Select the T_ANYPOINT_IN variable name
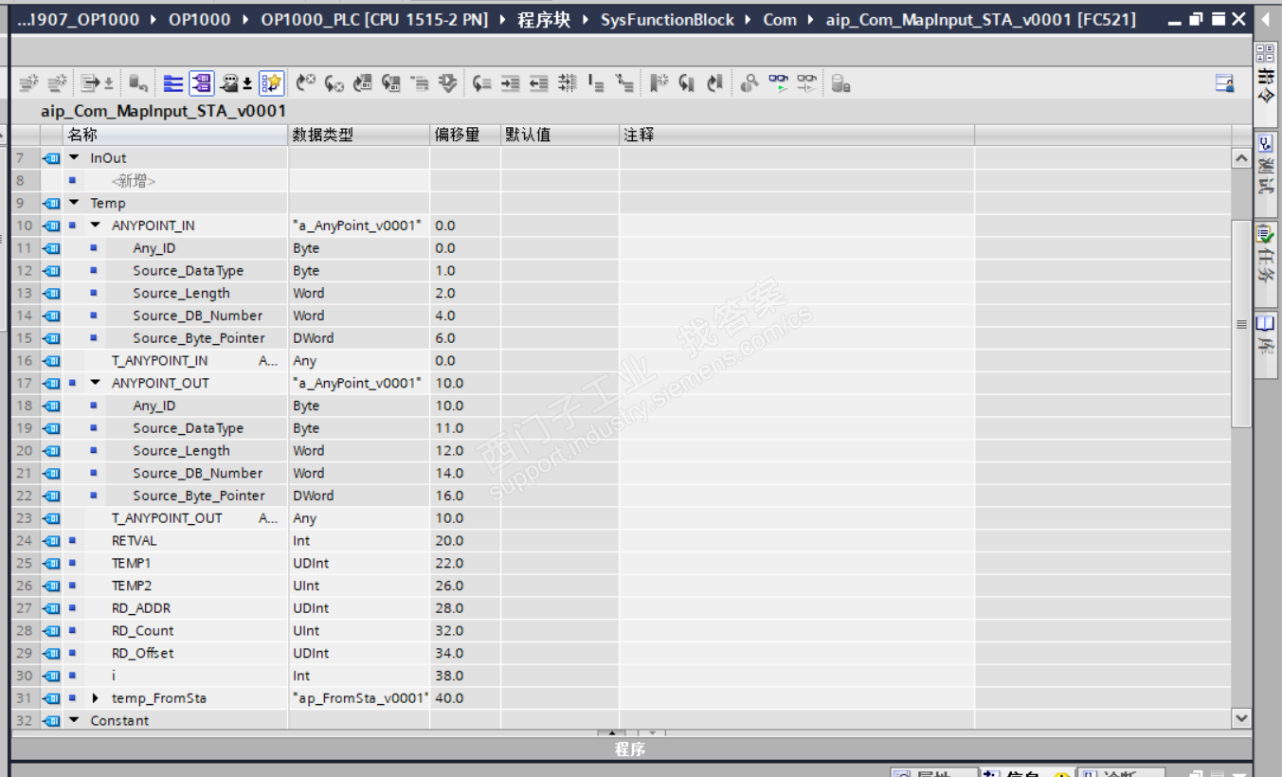This screenshot has height=777, width=1282. pyautogui.click(x=159, y=360)
